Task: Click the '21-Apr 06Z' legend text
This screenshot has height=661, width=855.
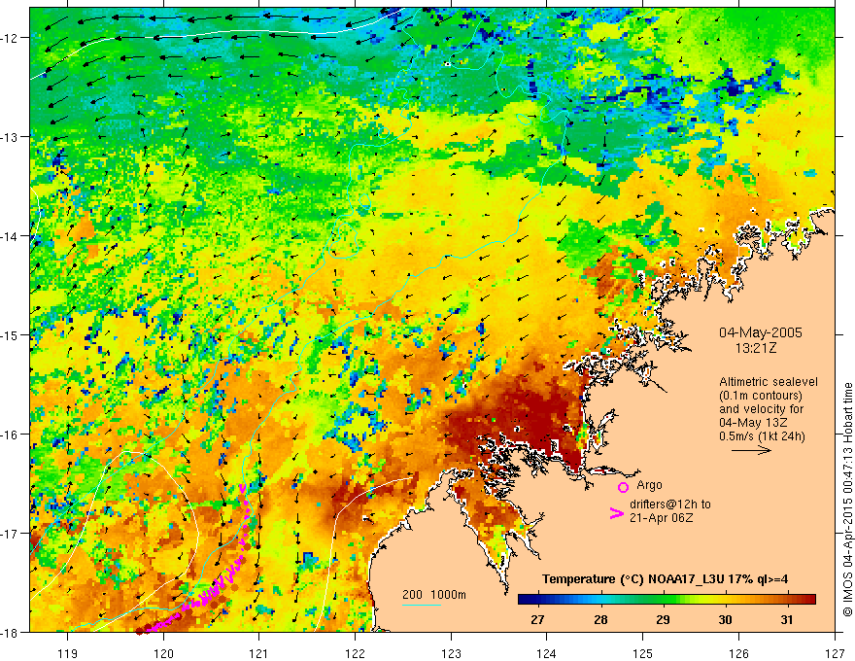Action: coord(661,517)
